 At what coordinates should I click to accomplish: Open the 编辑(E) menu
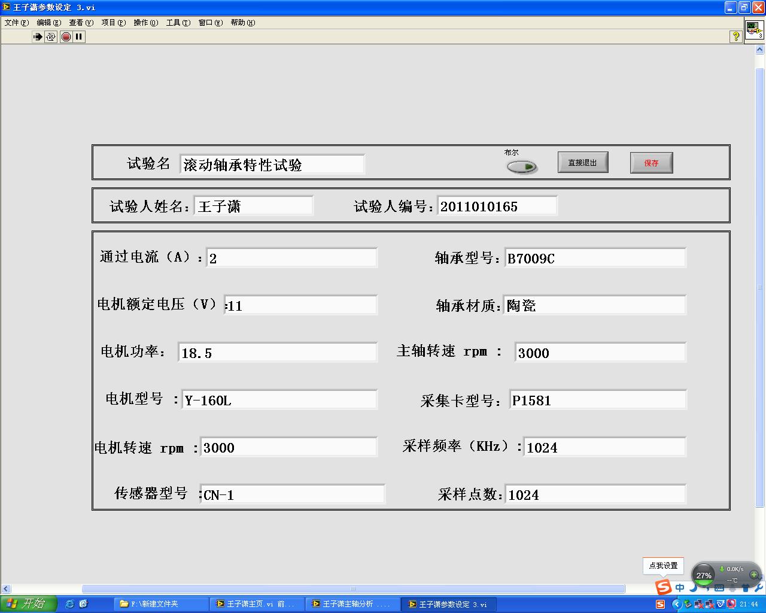tap(49, 23)
